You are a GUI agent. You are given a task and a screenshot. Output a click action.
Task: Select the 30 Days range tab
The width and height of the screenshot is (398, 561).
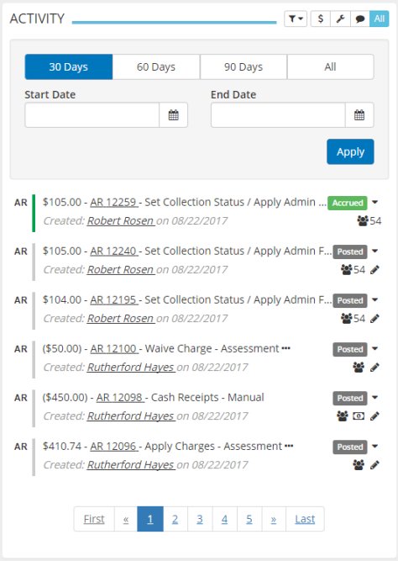click(69, 67)
